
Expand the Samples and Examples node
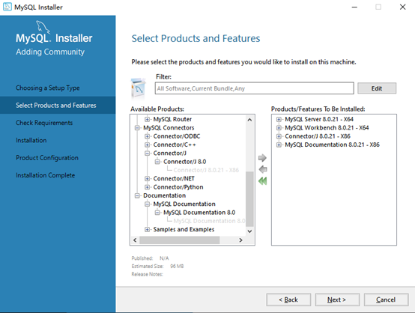(x=147, y=229)
